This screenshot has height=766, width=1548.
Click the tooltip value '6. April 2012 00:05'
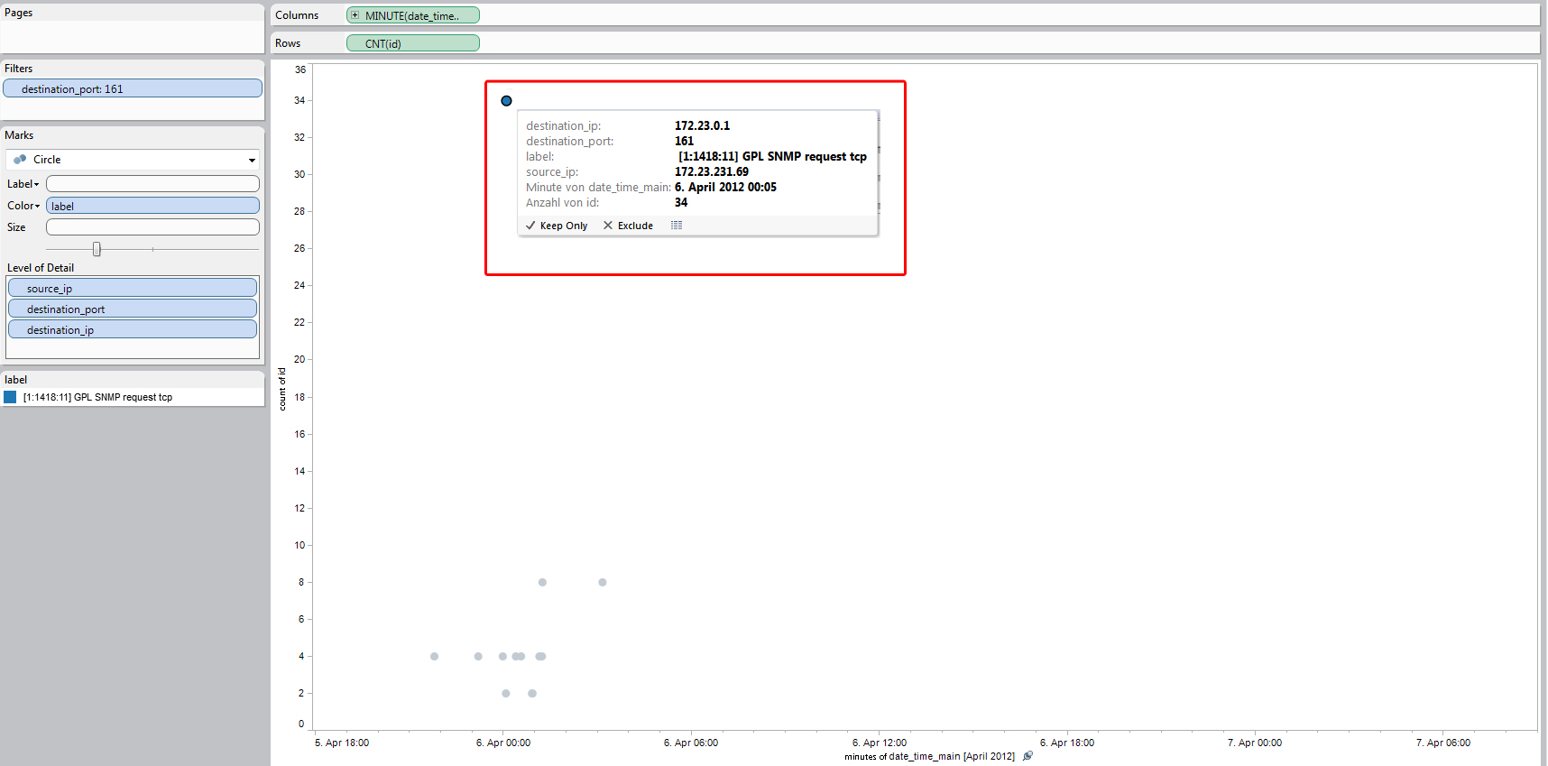coord(725,187)
